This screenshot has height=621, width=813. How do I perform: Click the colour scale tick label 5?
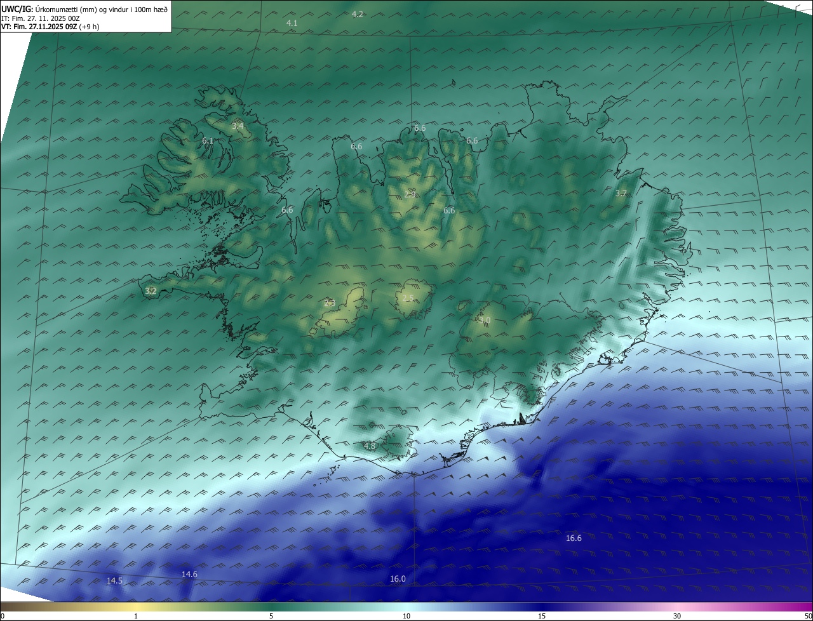tap(271, 616)
